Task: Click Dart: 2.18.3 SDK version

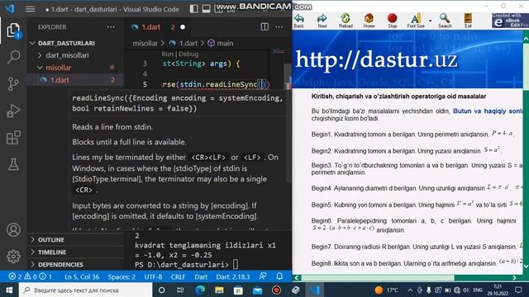Action: point(233,277)
